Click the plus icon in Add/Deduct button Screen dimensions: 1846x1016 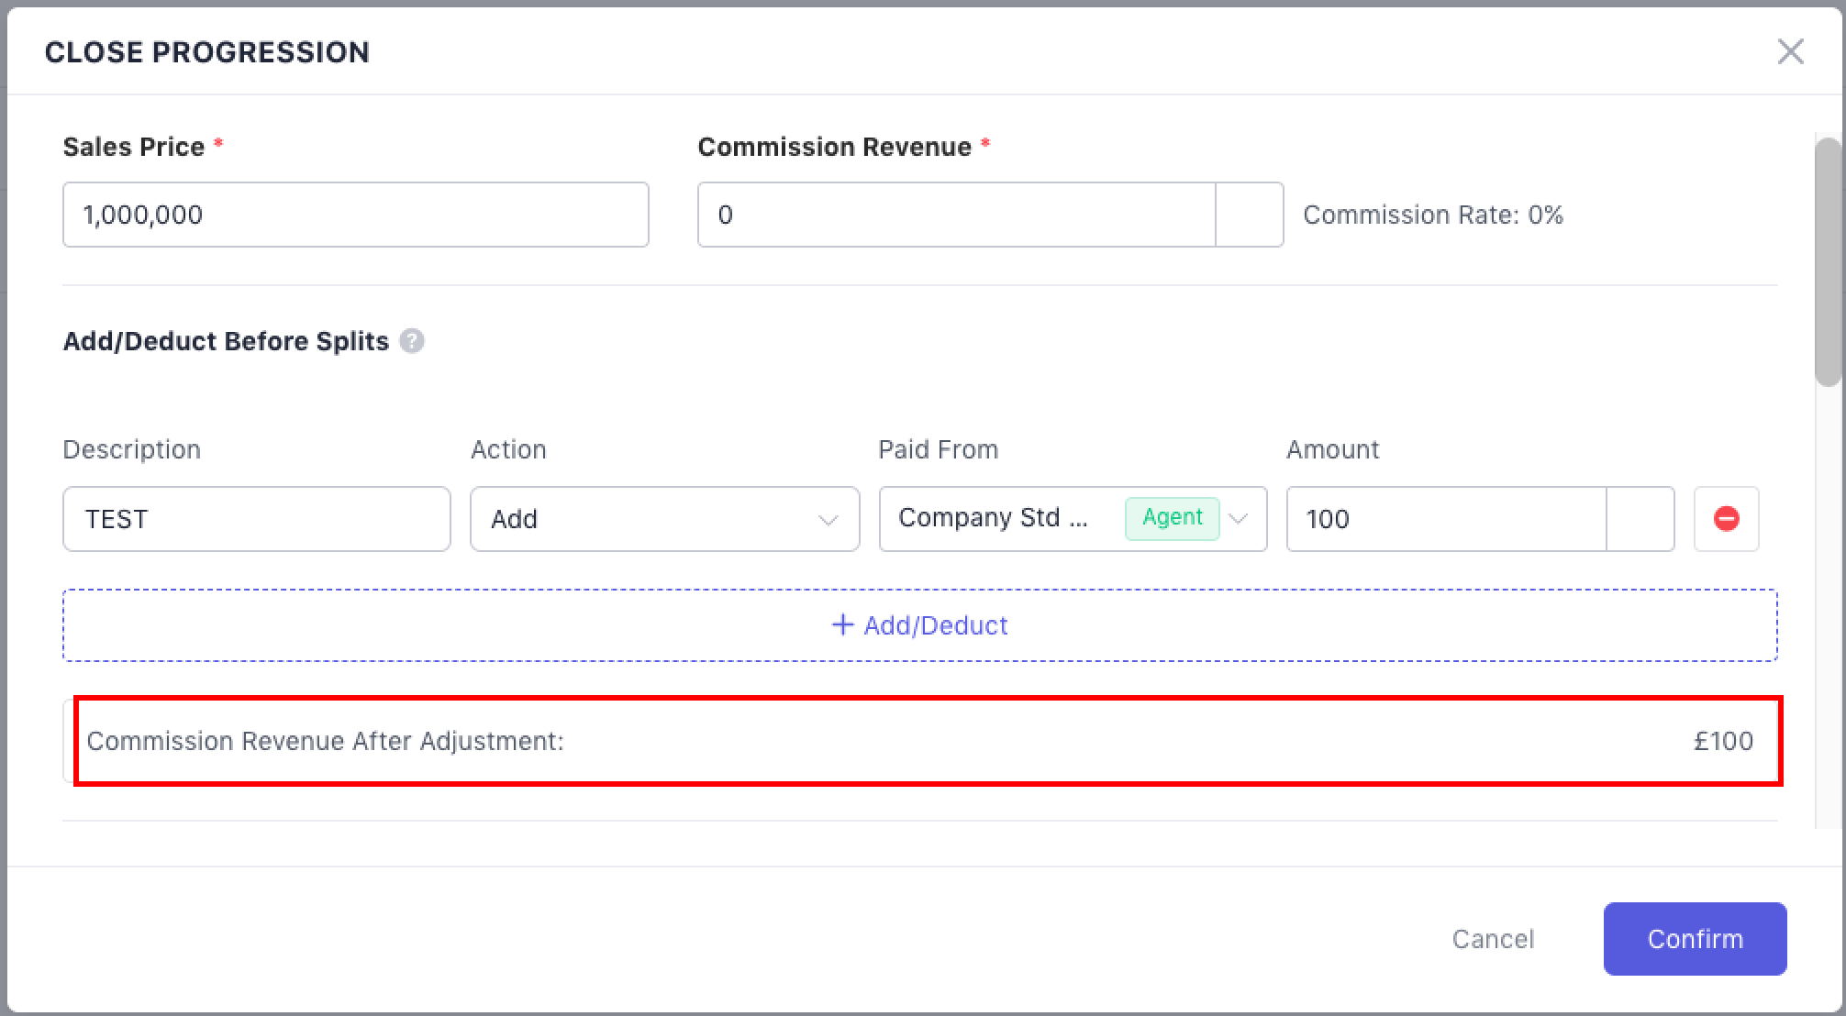pos(841,625)
